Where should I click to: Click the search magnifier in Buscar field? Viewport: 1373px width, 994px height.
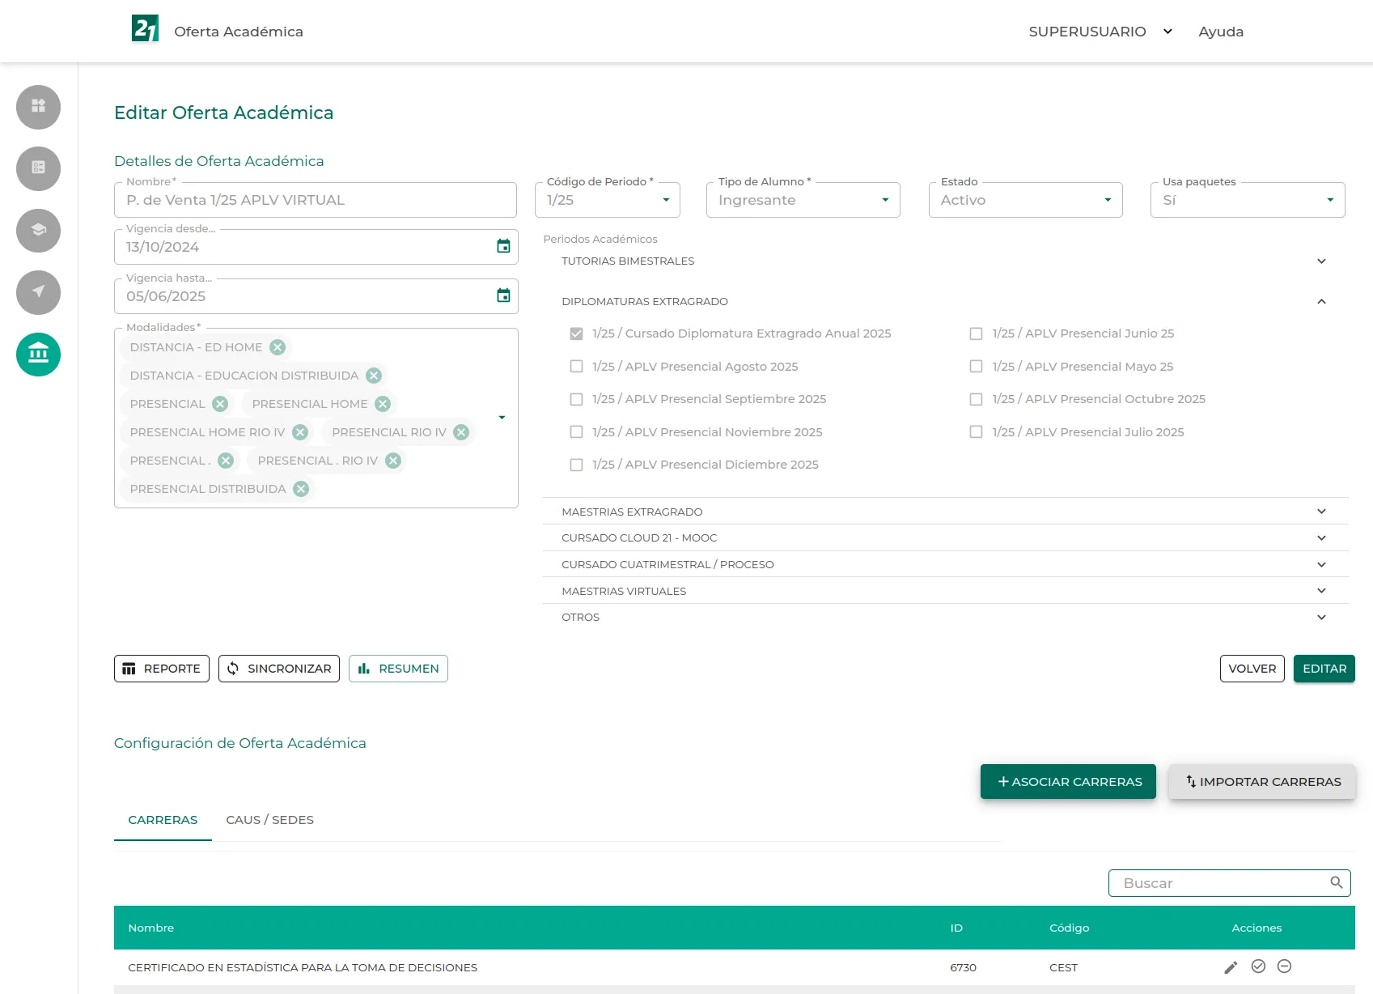1336,882
